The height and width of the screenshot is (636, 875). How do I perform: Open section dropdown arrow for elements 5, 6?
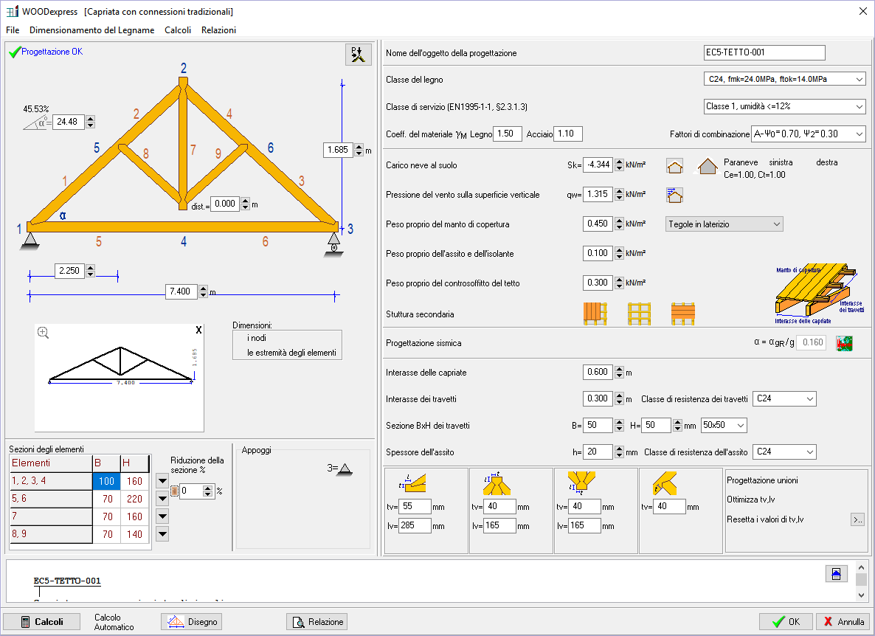pyautogui.click(x=162, y=499)
